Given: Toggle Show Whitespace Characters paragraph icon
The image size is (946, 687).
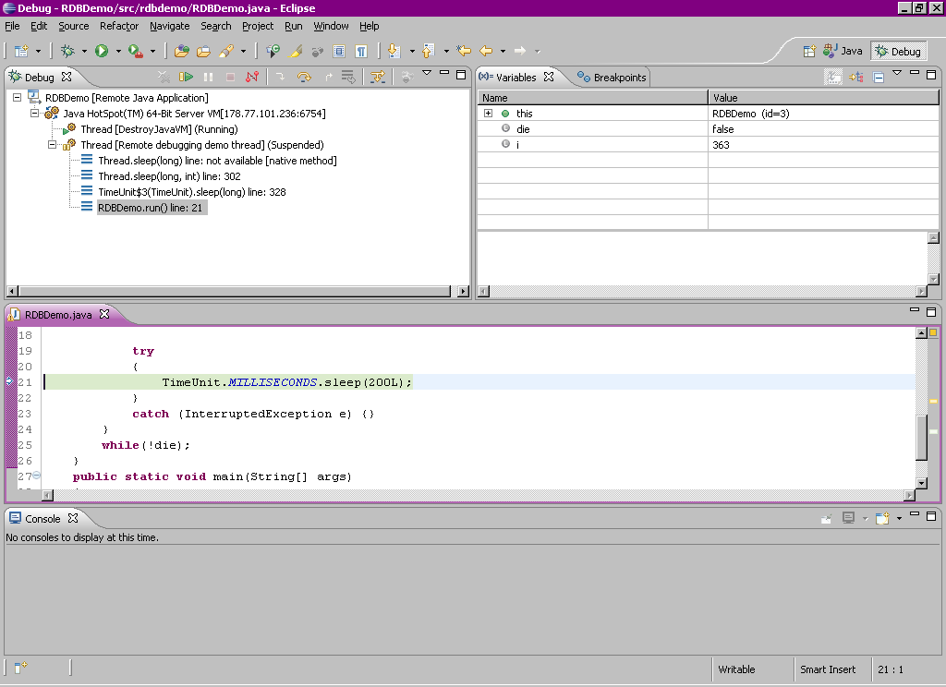Looking at the screenshot, I should click(x=361, y=51).
